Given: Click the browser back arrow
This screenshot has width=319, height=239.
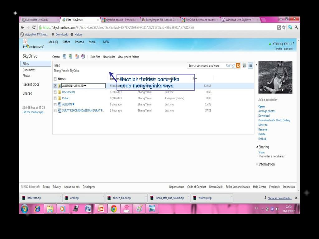Looking at the screenshot, I should click(22, 27).
